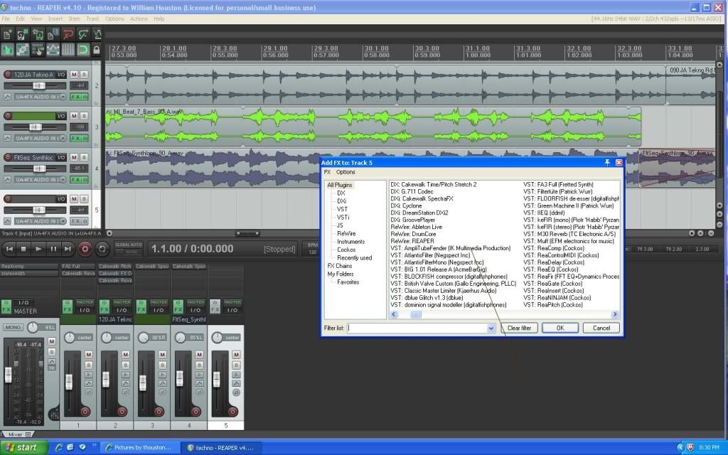
Task: Click the transport Record button
Action: (x=85, y=249)
